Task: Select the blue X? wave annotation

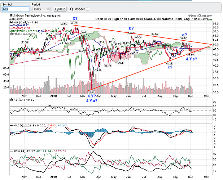Action: pyautogui.click(x=75, y=18)
